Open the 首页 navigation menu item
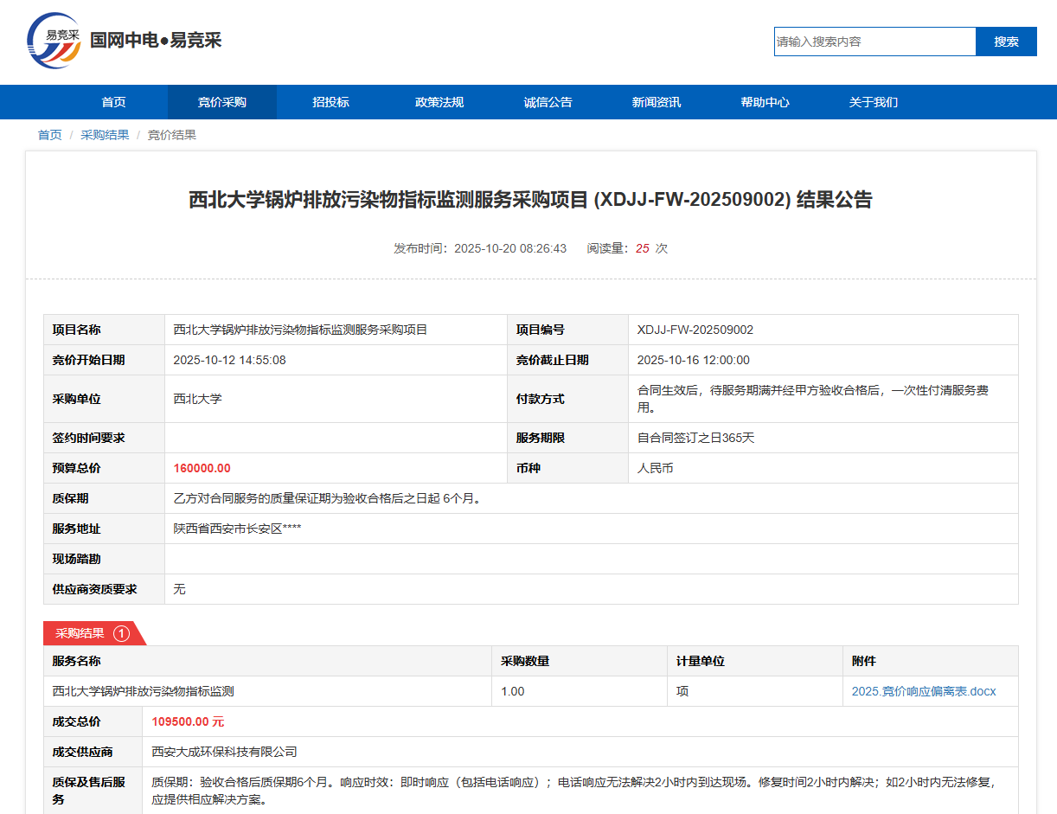This screenshot has width=1057, height=814. pos(113,102)
